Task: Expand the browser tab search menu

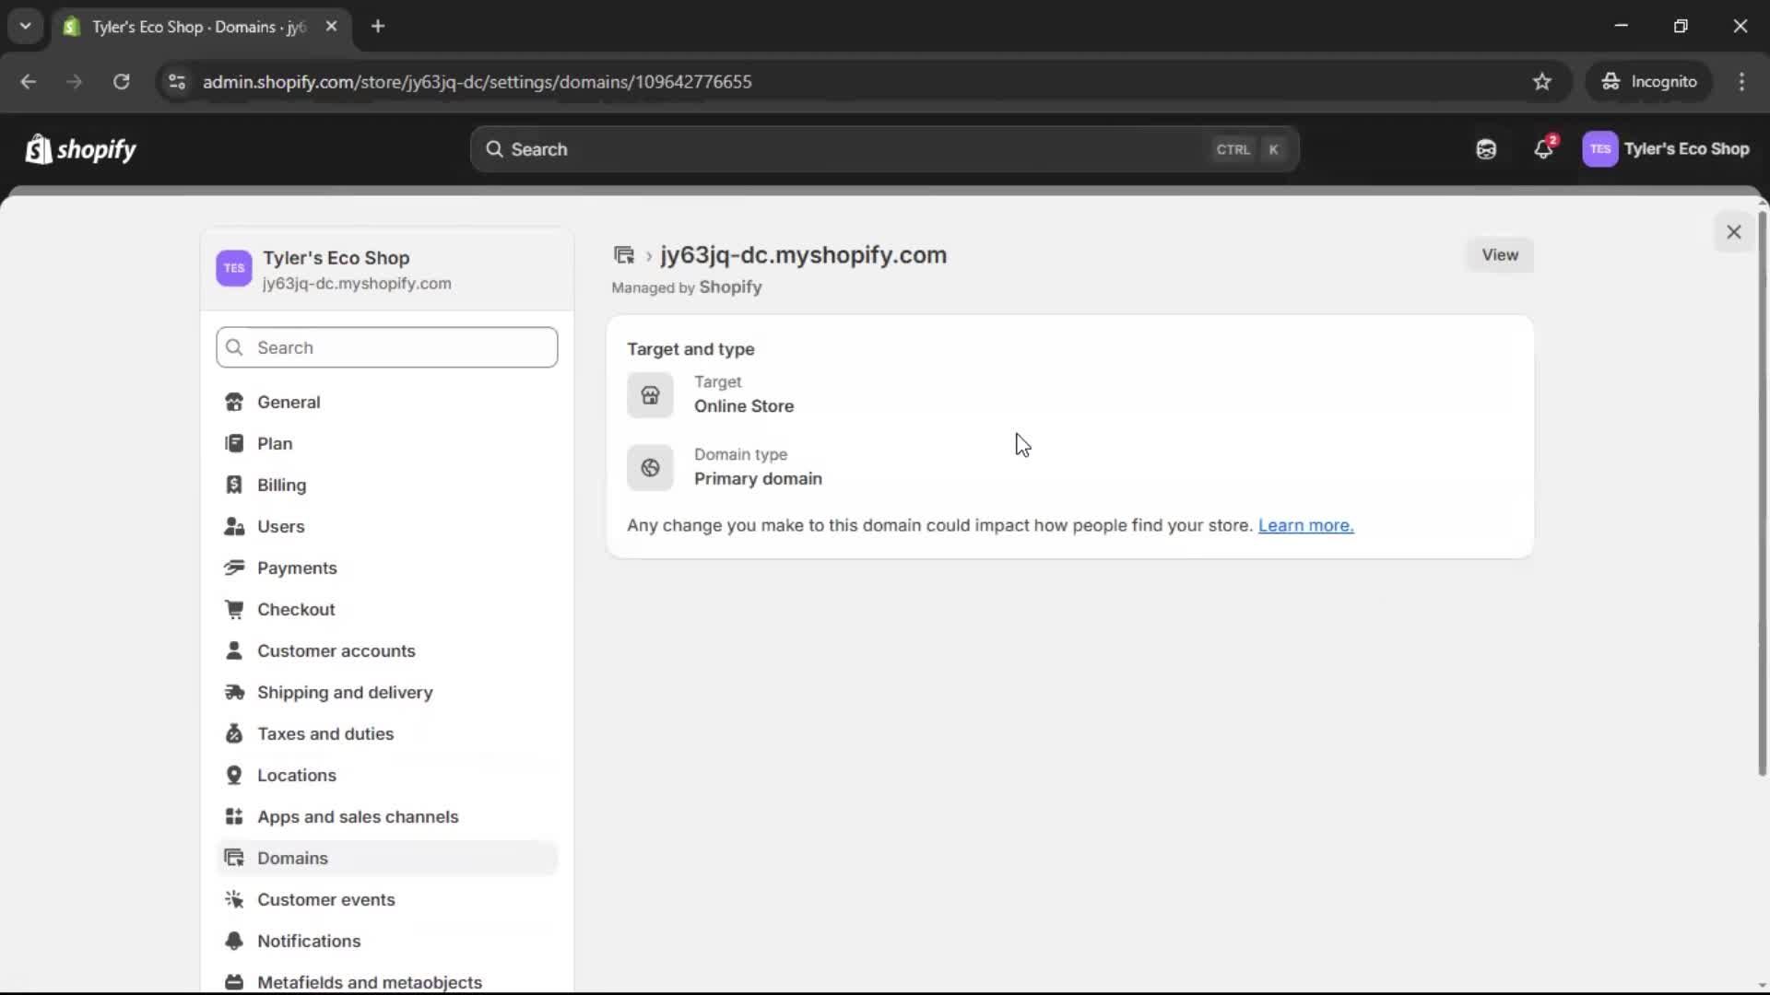Action: click(25, 26)
